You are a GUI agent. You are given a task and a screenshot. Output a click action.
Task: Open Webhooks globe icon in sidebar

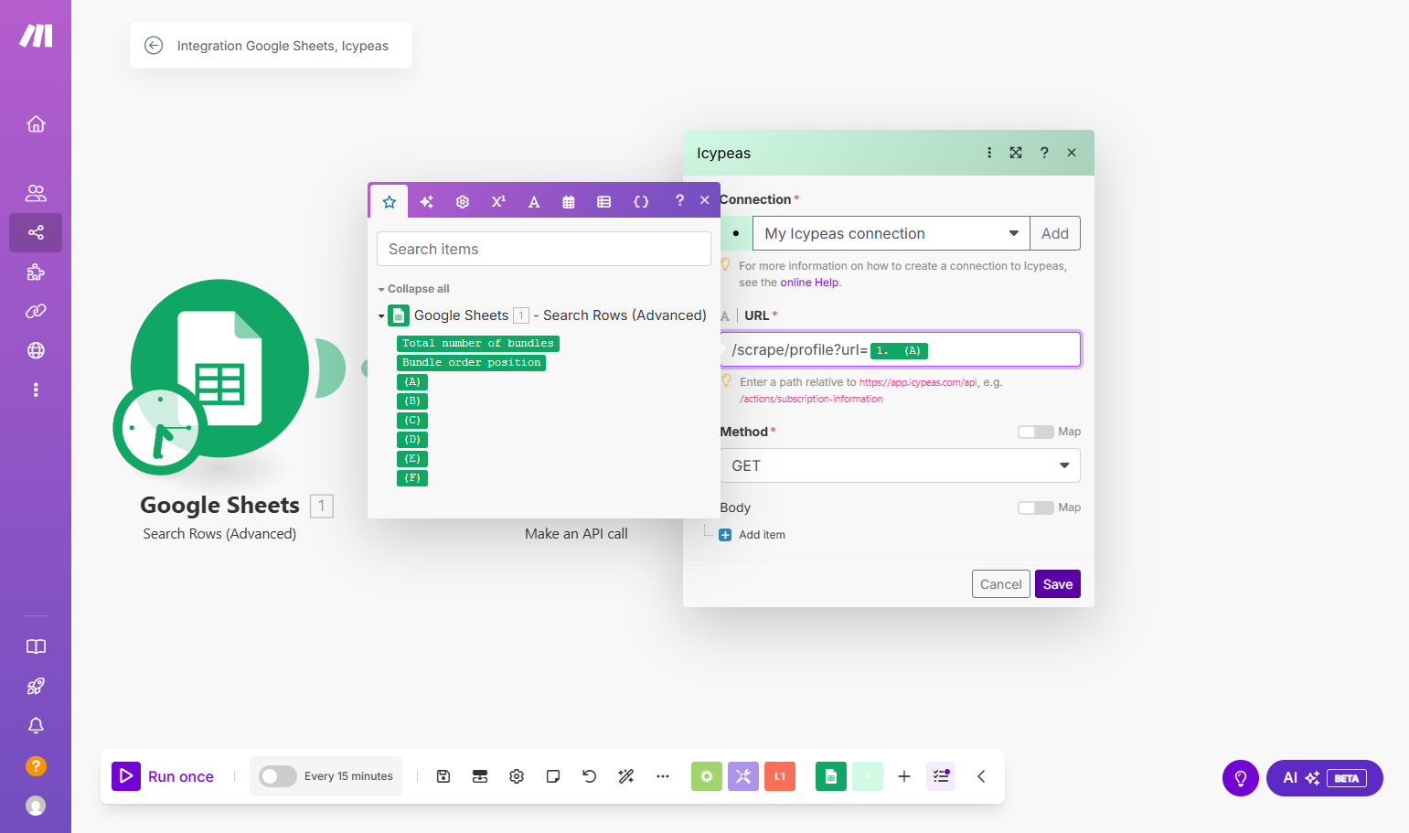pyautogui.click(x=36, y=350)
